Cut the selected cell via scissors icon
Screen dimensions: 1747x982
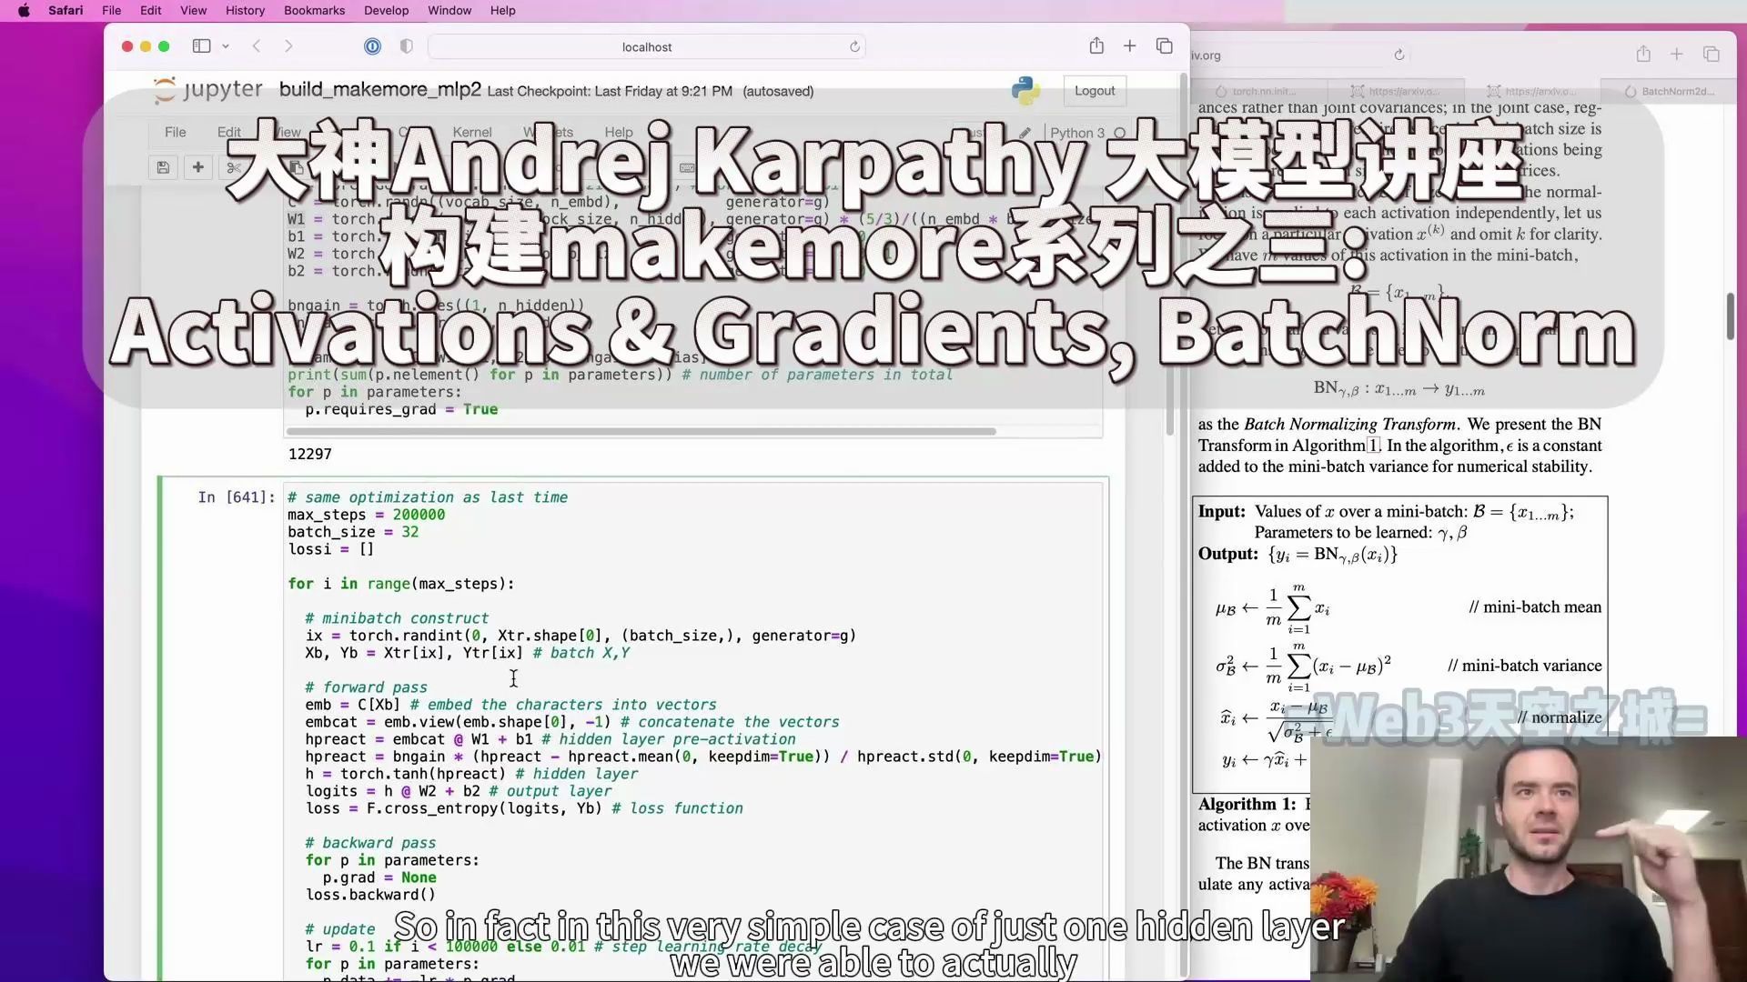pos(234,167)
